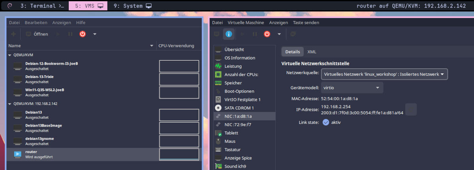Open the Hilfe menu

(81, 22)
